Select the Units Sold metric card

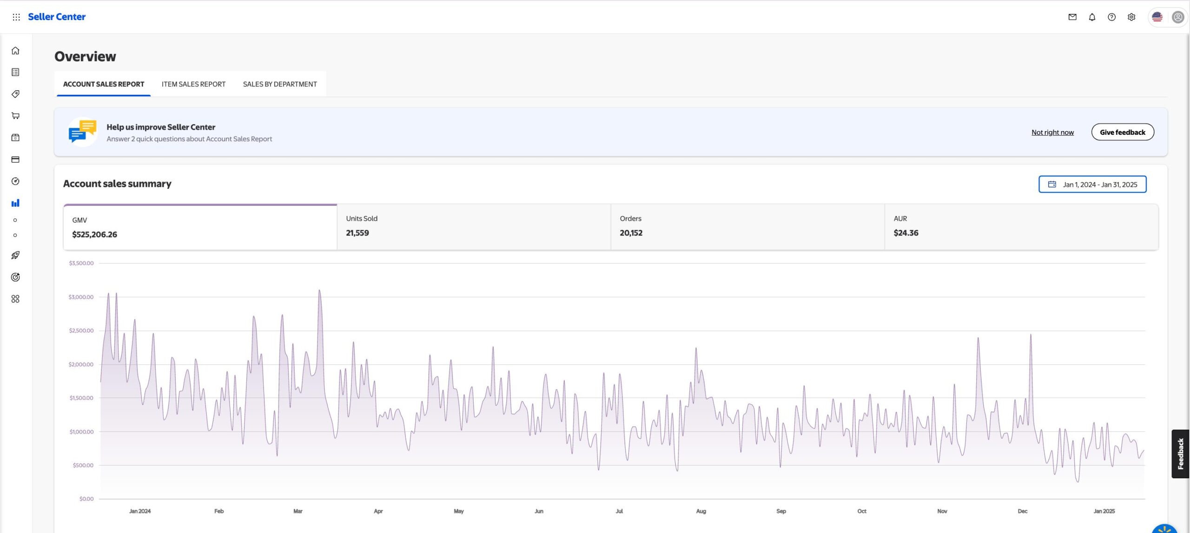474,227
